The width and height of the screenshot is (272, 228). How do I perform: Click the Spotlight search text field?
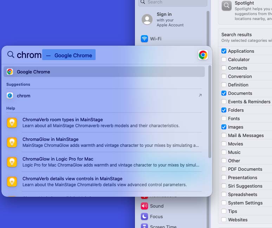pyautogui.click(x=104, y=55)
